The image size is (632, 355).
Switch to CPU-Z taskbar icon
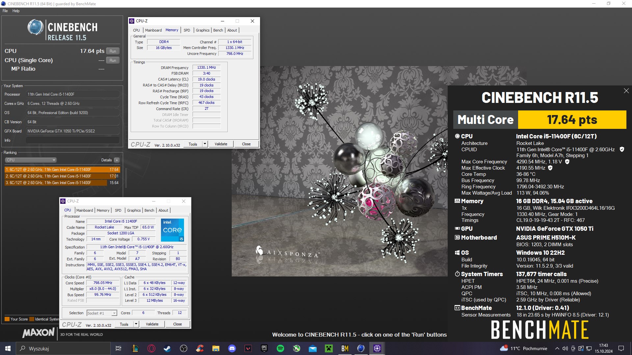pos(377,348)
